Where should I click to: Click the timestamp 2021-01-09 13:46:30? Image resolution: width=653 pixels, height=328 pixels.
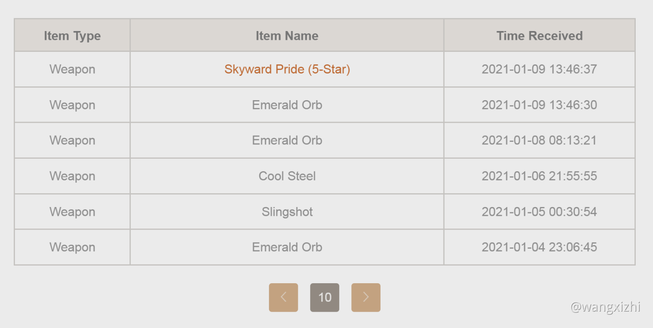coord(539,105)
